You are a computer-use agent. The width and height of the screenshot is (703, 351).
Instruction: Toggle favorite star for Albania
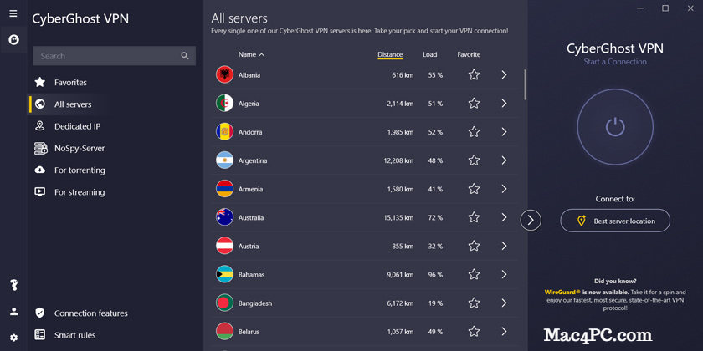coord(474,74)
